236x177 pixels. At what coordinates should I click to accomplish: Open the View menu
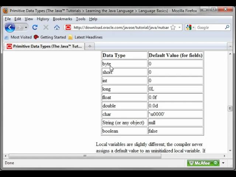[29, 19]
